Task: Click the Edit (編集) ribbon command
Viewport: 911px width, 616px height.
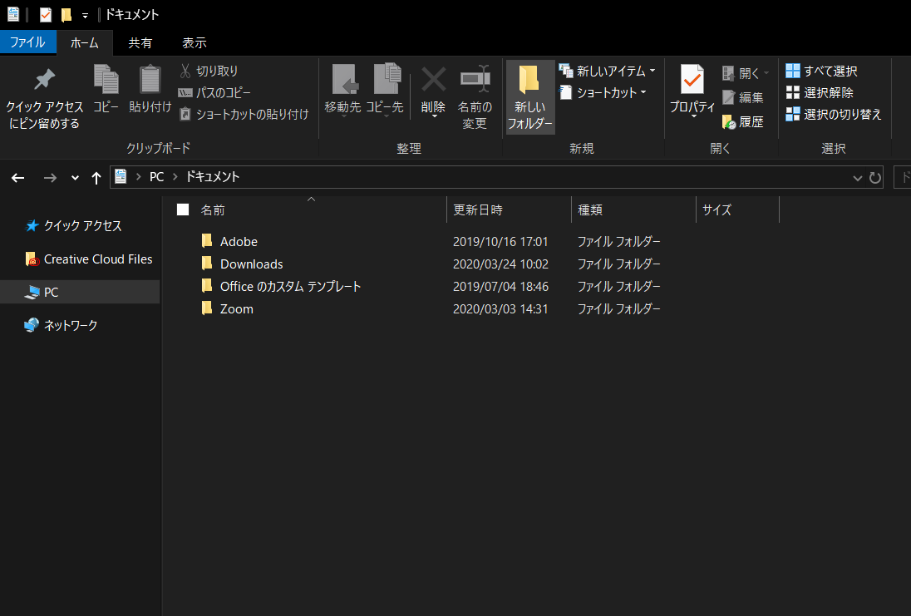Action: (743, 97)
